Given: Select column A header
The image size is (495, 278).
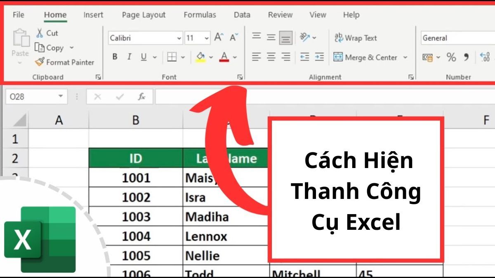Looking at the screenshot, I should click(x=59, y=120).
